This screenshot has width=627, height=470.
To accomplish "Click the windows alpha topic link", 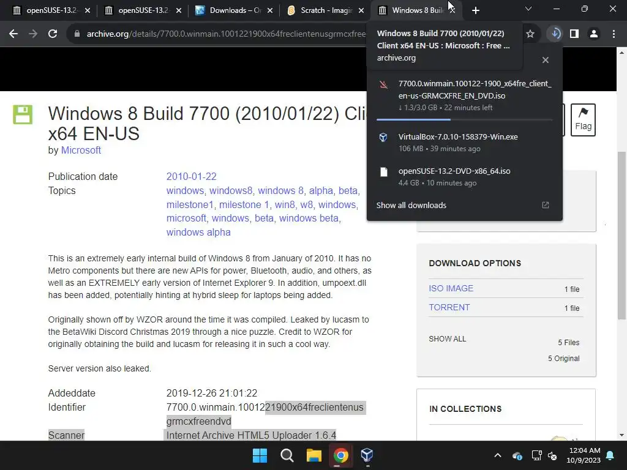I will pos(198,232).
